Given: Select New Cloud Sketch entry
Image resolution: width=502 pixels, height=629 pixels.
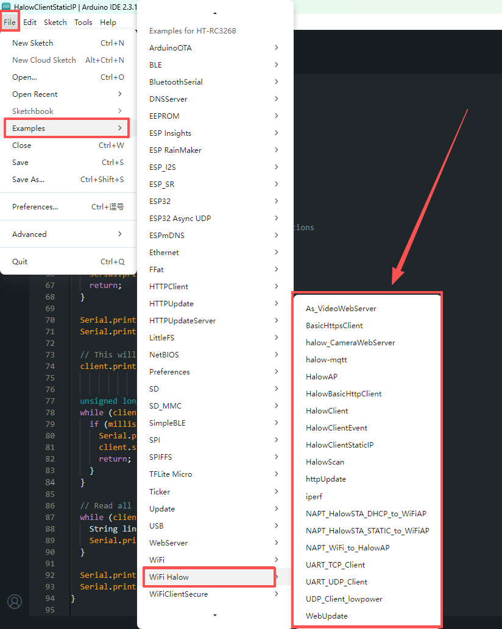Looking at the screenshot, I should (68, 60).
